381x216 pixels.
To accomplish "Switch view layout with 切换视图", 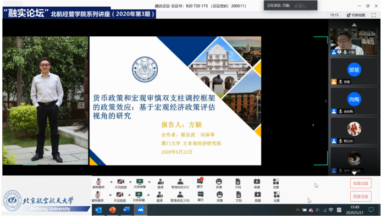I will 356,15.
